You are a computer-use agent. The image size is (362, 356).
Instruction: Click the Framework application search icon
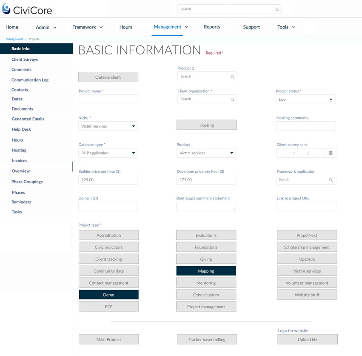[x=331, y=180]
